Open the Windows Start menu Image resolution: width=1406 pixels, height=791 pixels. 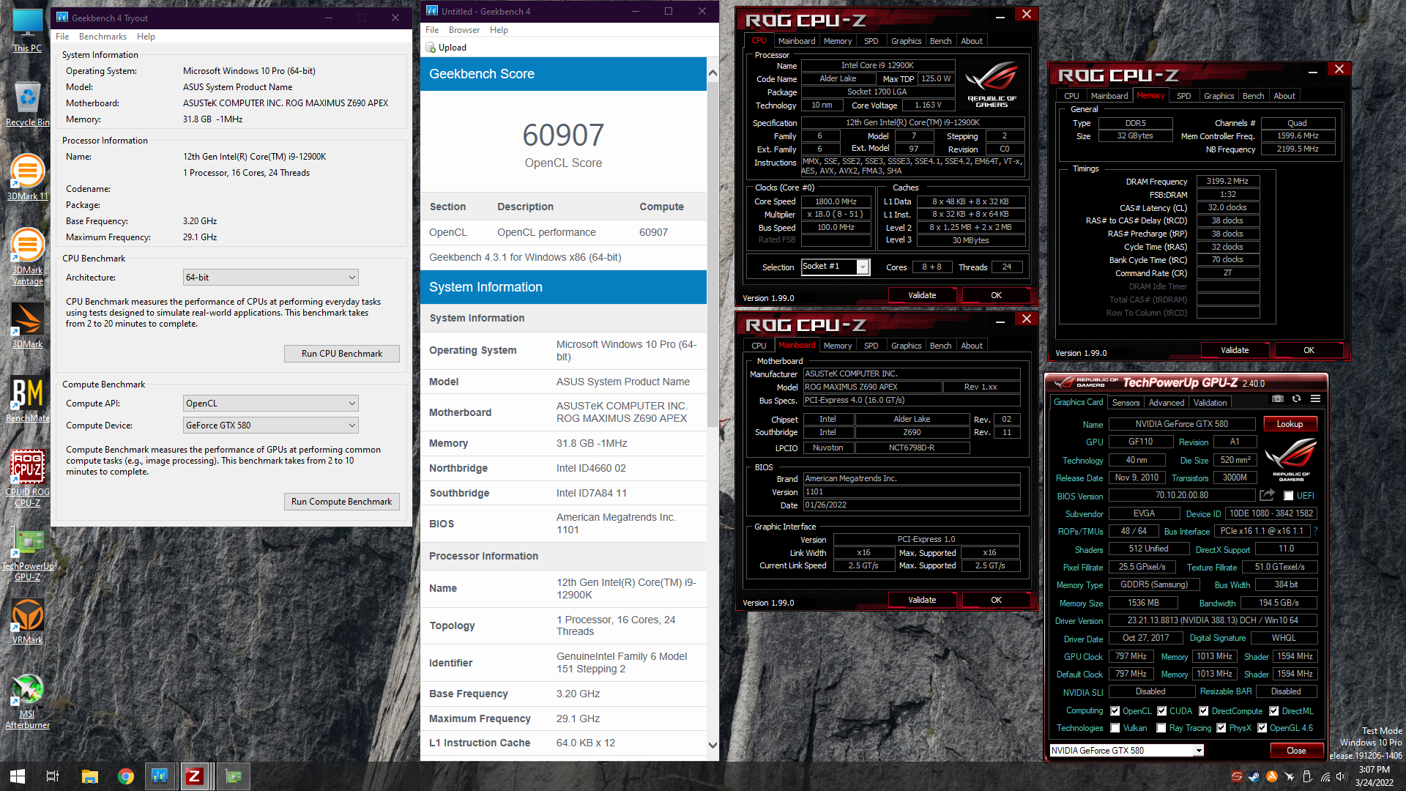tap(18, 776)
